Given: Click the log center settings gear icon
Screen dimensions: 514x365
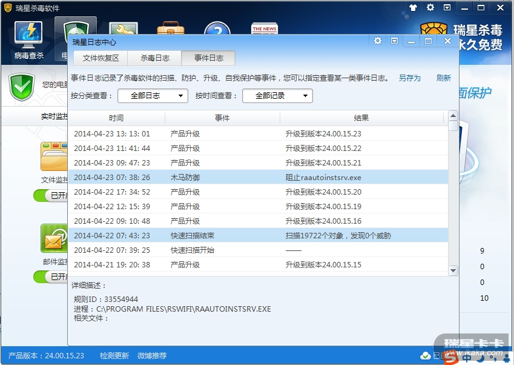Looking at the screenshot, I should (378, 41).
